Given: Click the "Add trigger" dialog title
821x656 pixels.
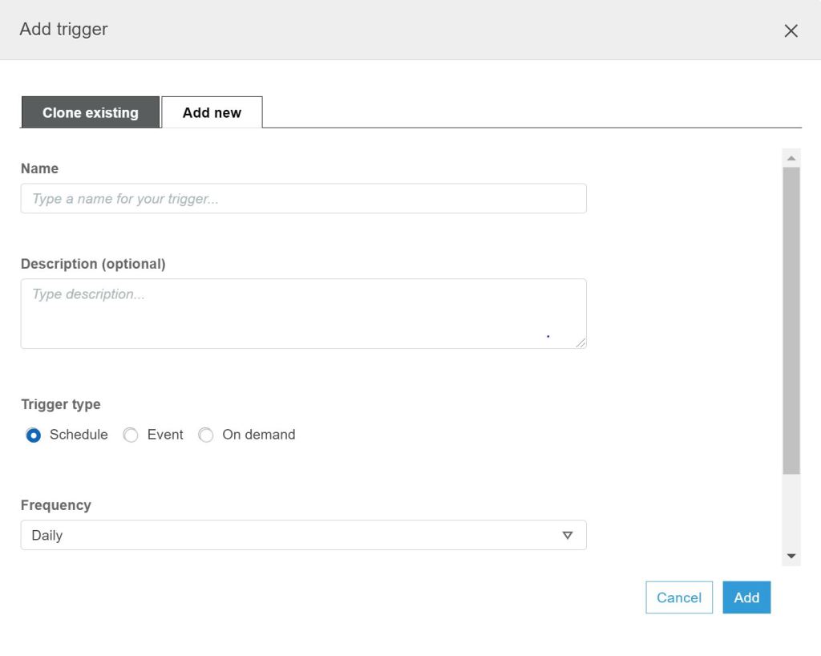Looking at the screenshot, I should [x=63, y=30].
